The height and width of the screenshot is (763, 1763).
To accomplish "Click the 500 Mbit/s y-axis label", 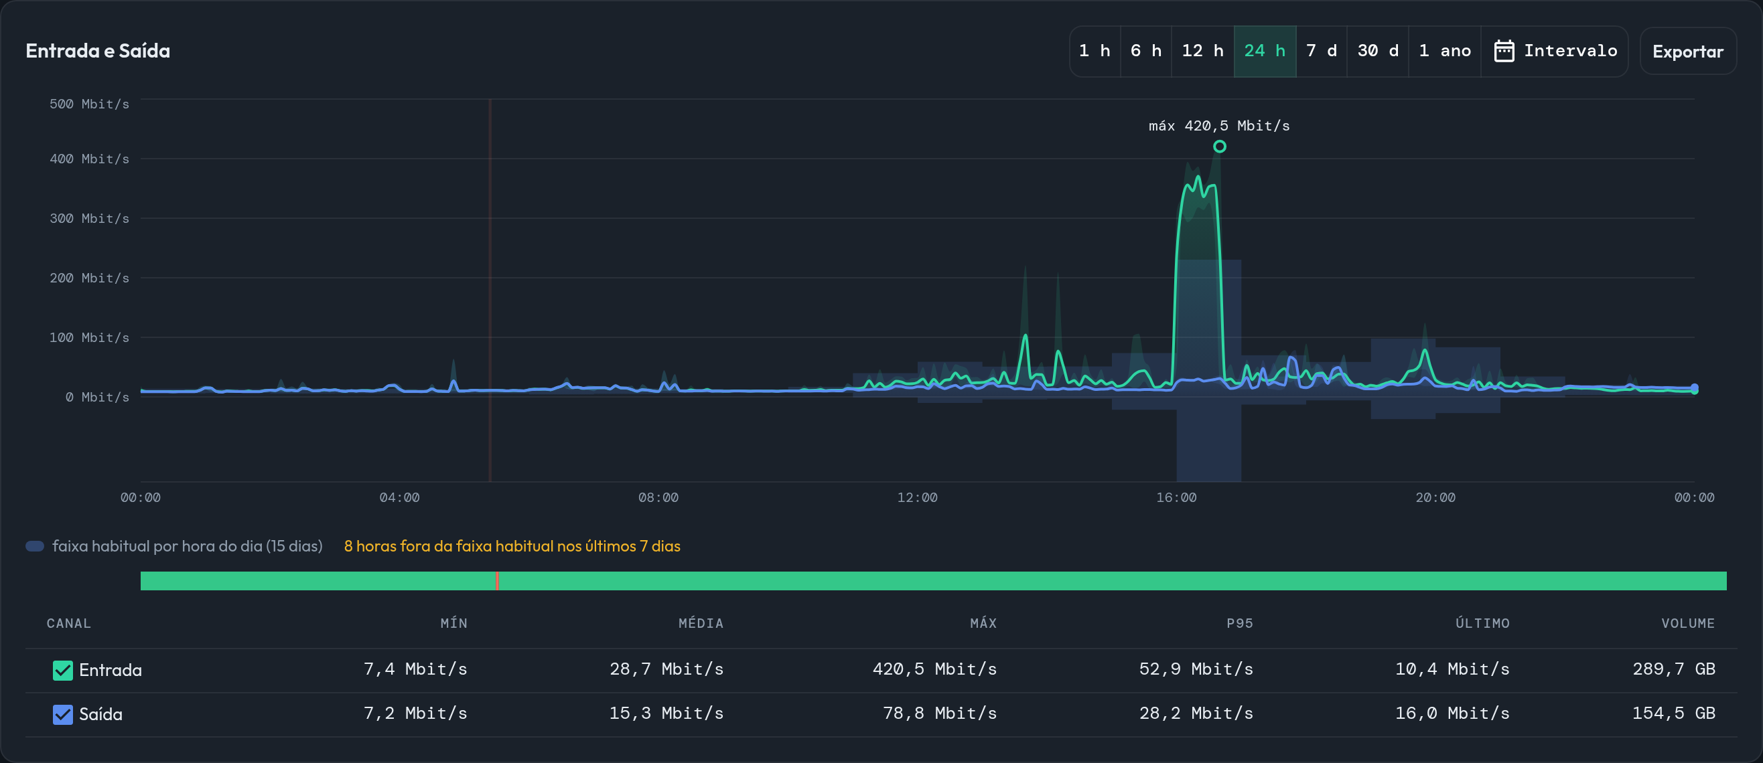I will pos(89,104).
